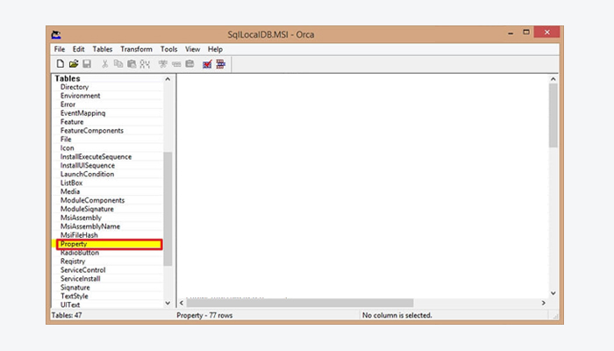Image resolution: width=614 pixels, height=351 pixels.
Task: Click the grayed clipboard icon after Add Row
Action: [189, 64]
